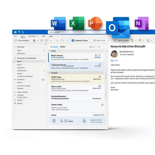Open the fna menu tab
The image size is (155, 155).
(x=16, y=36)
